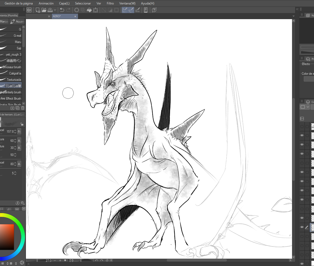Open Clip Studio launcher spiral icon
314x266 pixels.
click(29, 10)
